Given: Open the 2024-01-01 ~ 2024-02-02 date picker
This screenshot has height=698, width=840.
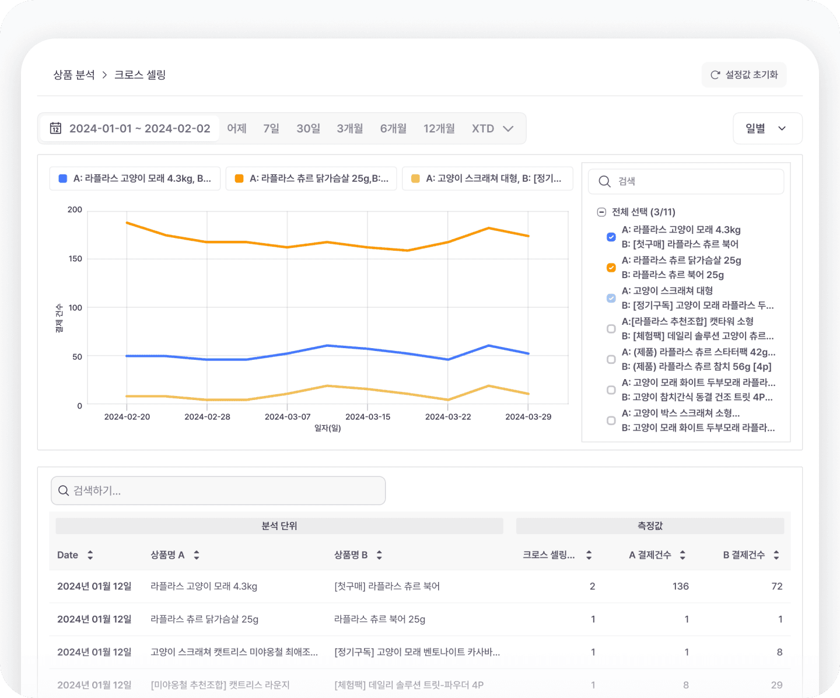Looking at the screenshot, I should (x=139, y=128).
